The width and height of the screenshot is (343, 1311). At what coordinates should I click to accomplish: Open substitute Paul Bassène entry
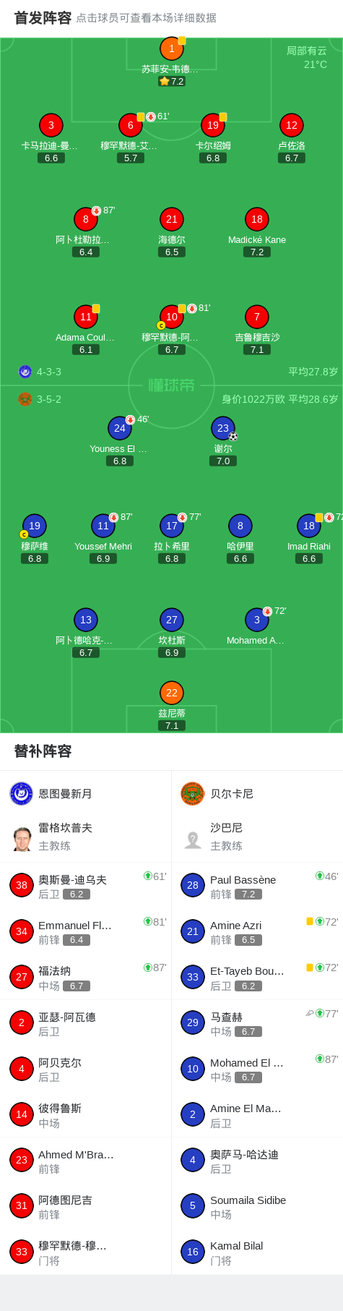click(x=257, y=886)
